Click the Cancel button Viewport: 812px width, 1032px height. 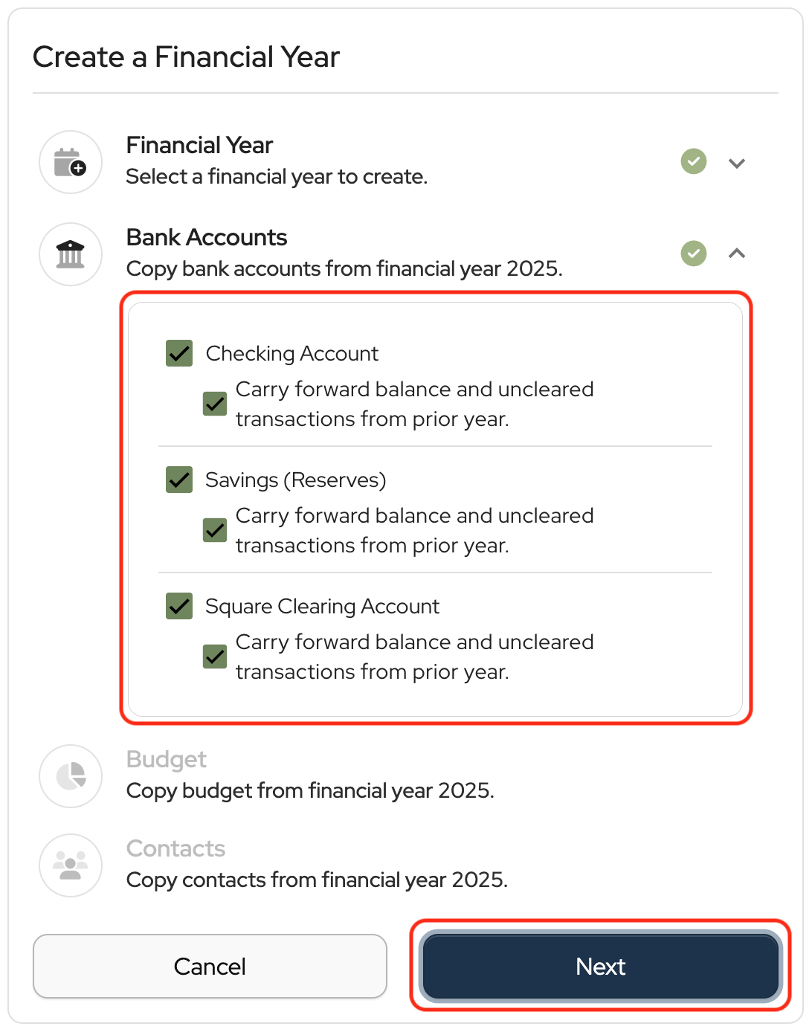[210, 966]
